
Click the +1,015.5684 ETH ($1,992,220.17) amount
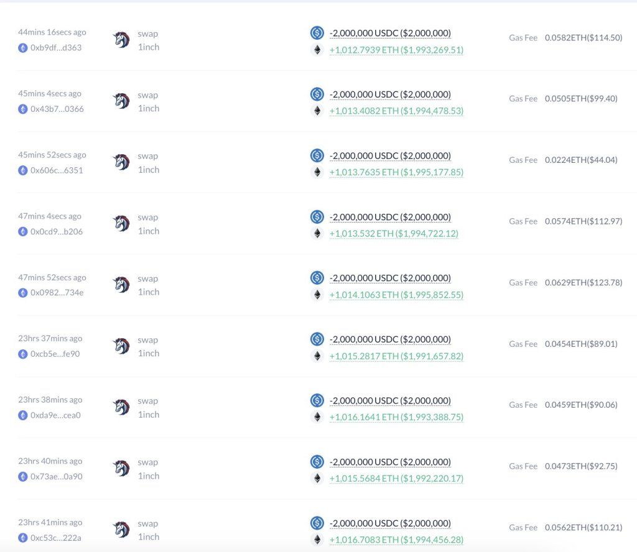point(396,478)
